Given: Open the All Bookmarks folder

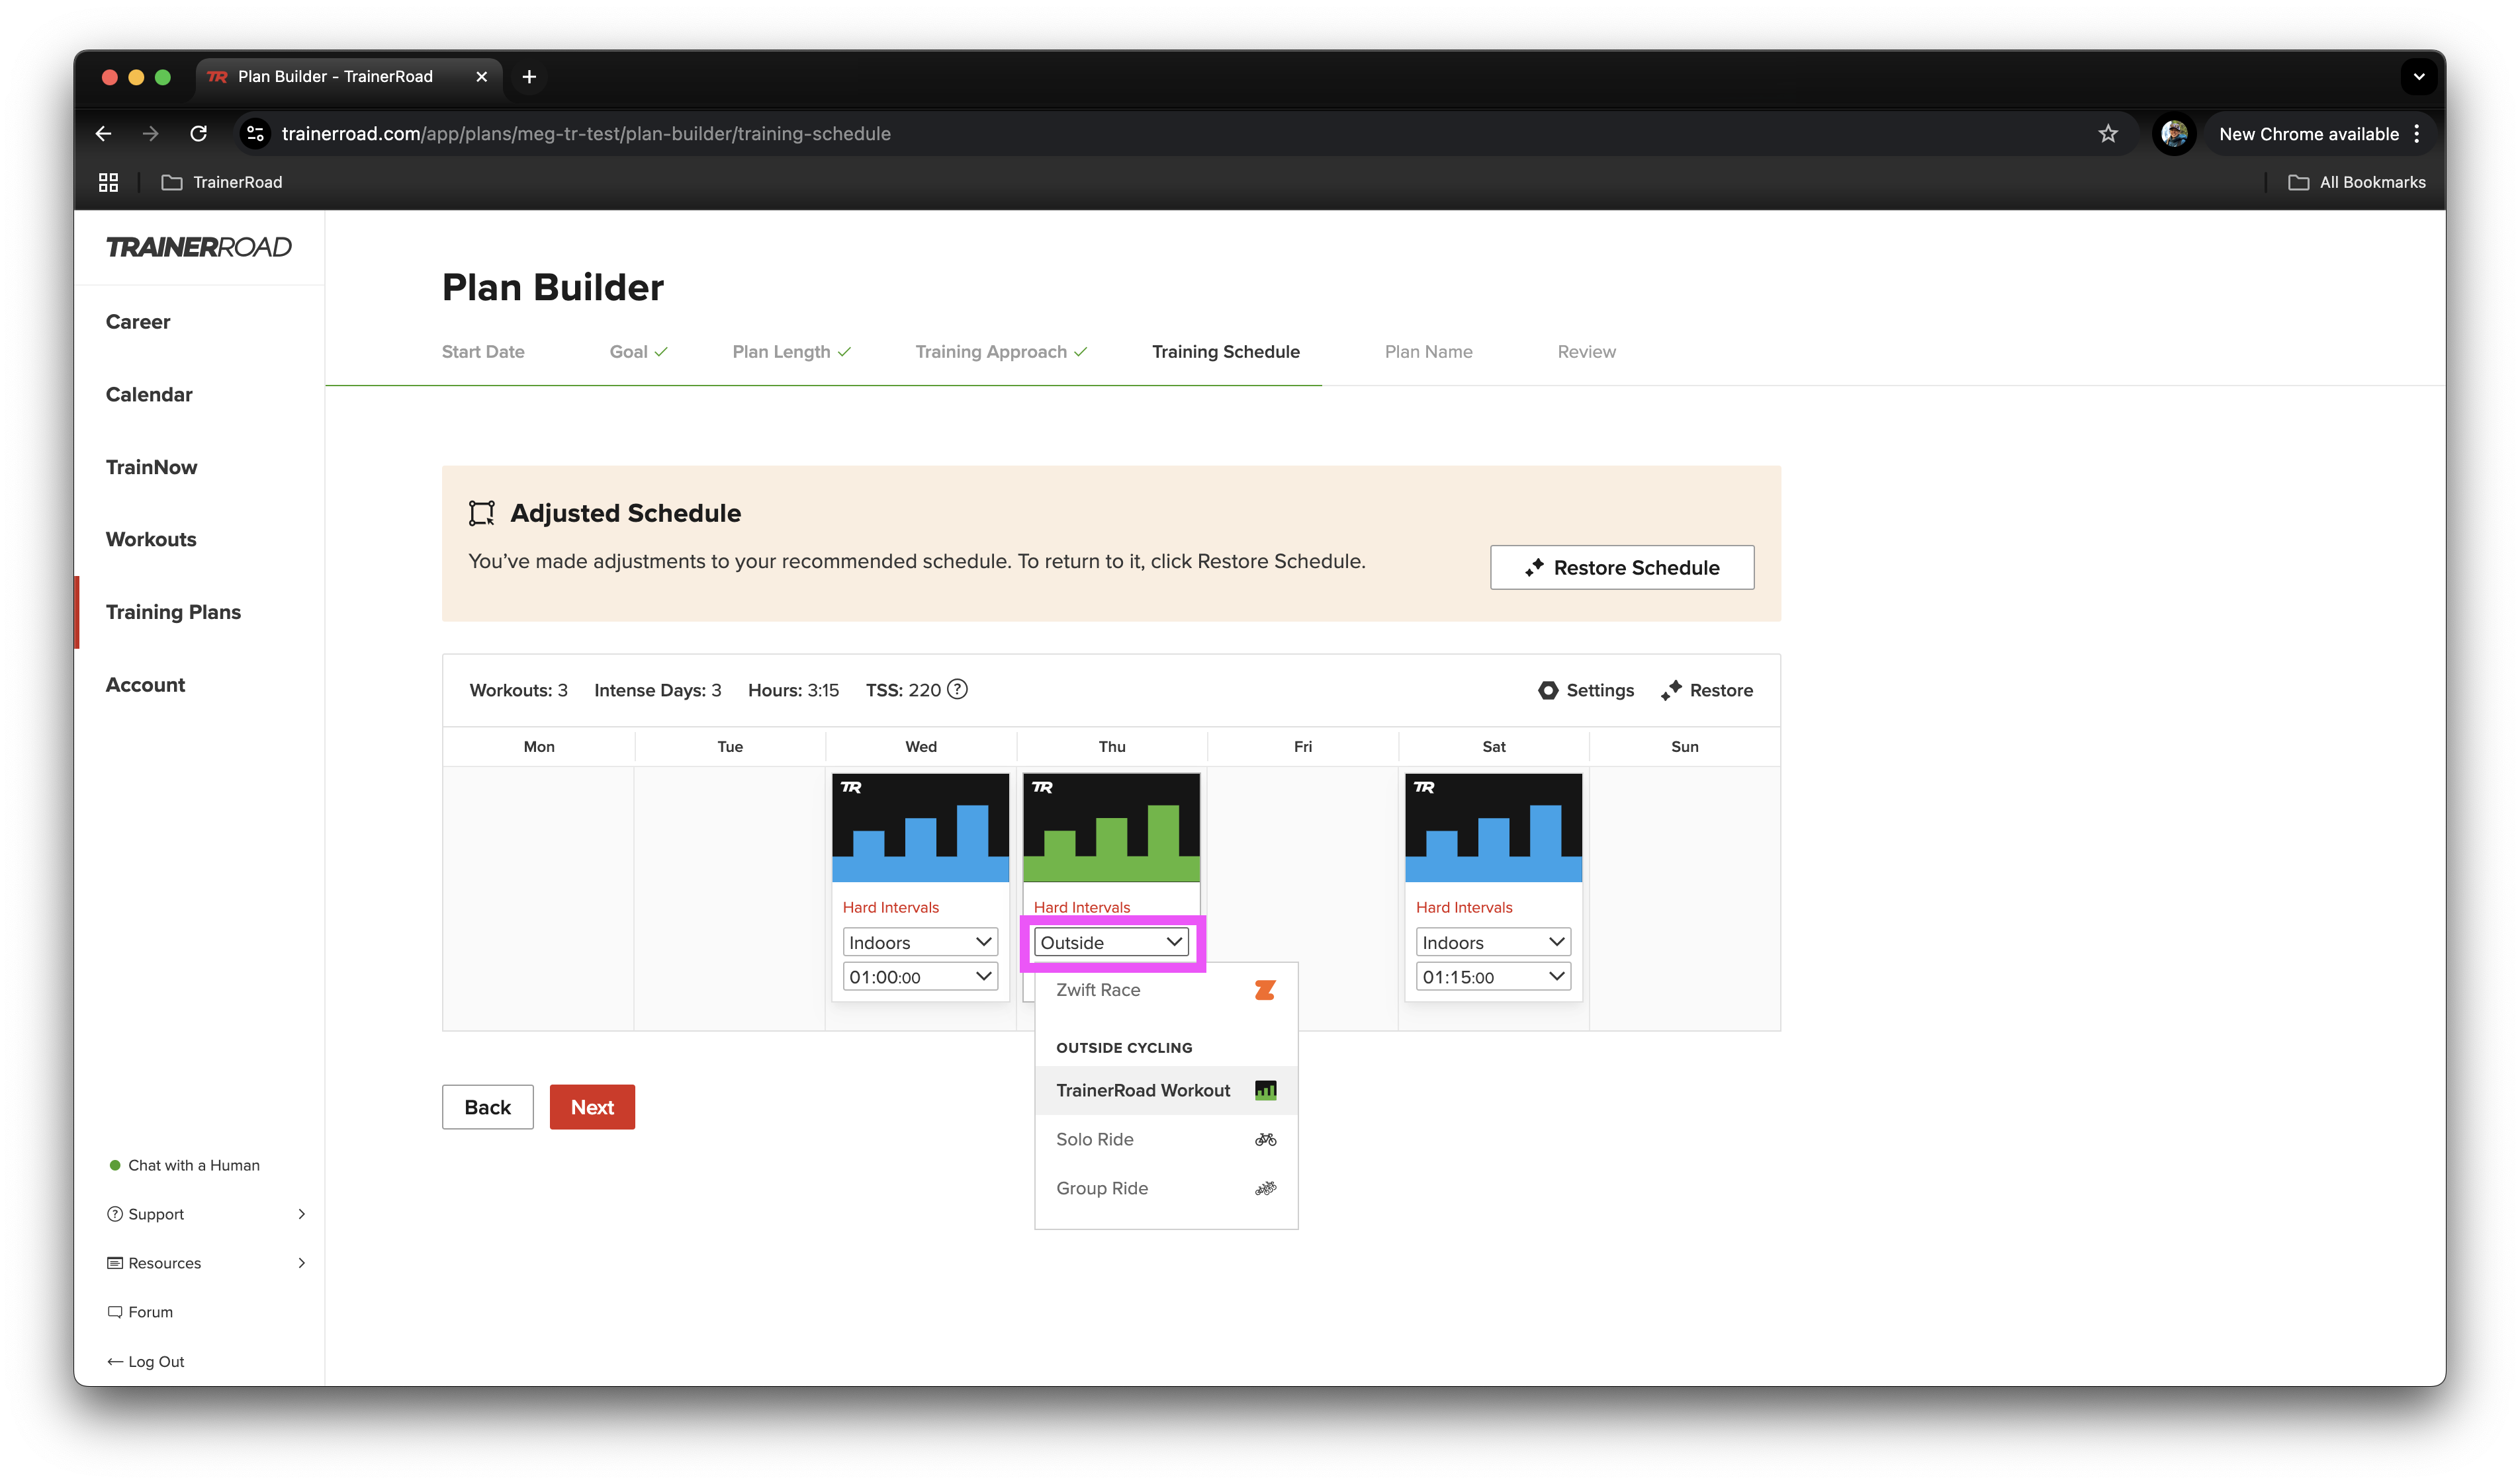Looking at the screenshot, I should coord(2357,182).
